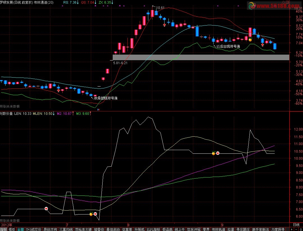Select the 全部 tab
The height and width of the screenshot is (231, 303).
click(x=21, y=229)
